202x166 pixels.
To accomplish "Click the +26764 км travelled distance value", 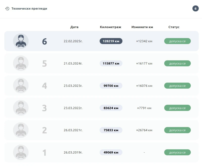I will point(144,130).
